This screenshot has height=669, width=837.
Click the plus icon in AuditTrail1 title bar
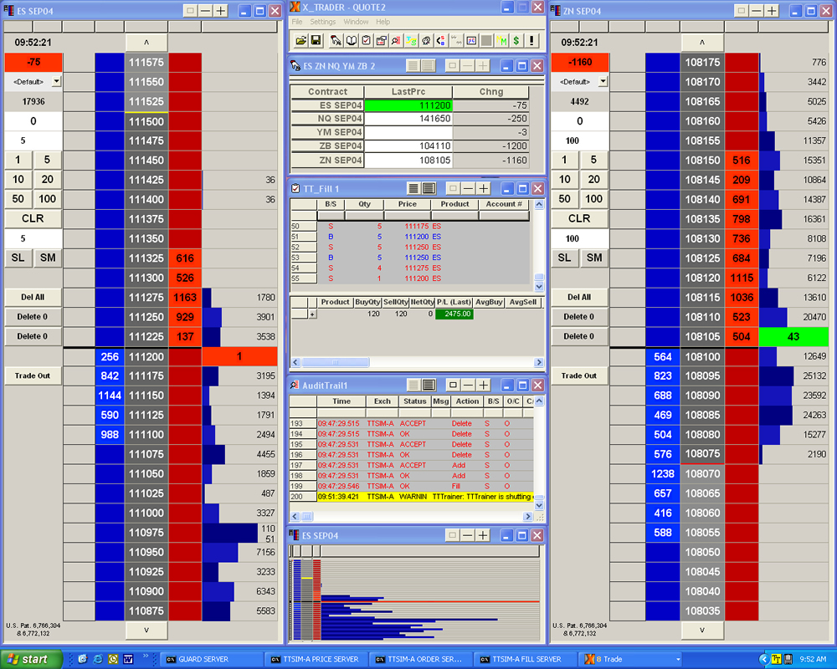[x=483, y=386]
